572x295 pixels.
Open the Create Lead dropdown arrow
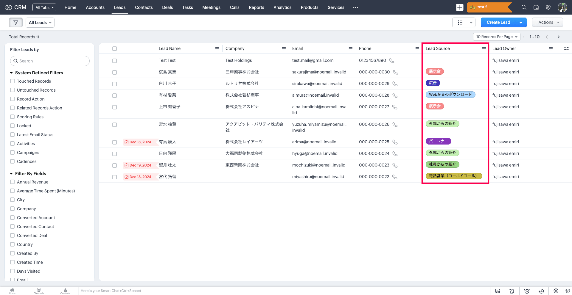point(521,23)
